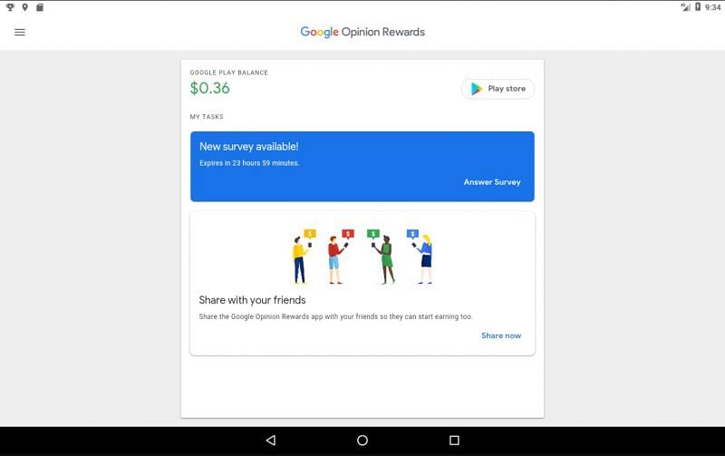Tap Answer Survey on the blue card
Viewport: 725px width, 456px height.
(492, 182)
